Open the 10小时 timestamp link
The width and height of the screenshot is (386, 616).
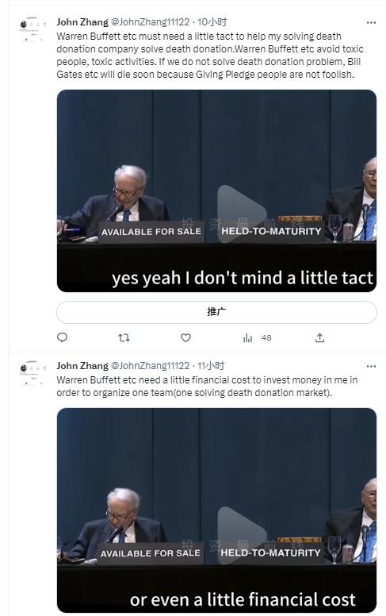tap(212, 22)
